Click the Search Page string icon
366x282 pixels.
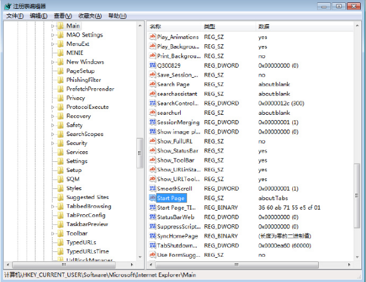[152, 84]
